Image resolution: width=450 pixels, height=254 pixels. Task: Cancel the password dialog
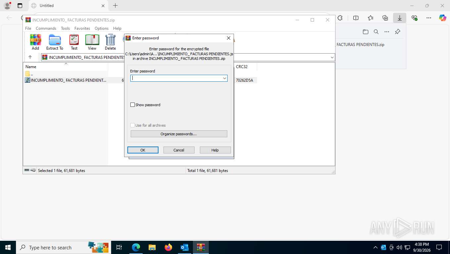[179, 150]
